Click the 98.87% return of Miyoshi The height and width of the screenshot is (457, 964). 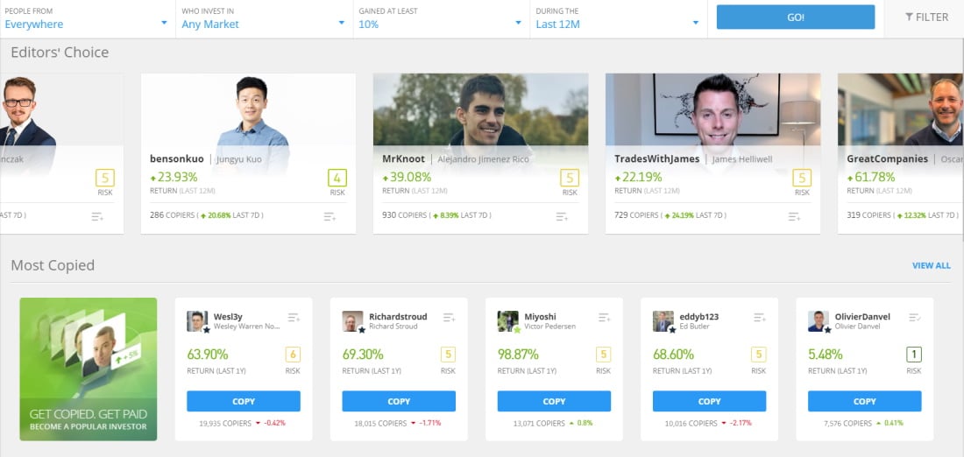518,355
